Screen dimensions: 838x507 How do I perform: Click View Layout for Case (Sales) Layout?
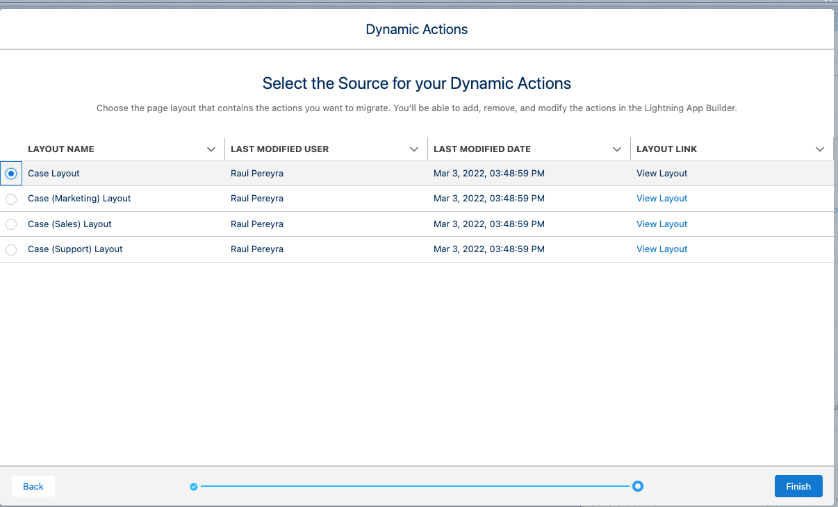(662, 224)
